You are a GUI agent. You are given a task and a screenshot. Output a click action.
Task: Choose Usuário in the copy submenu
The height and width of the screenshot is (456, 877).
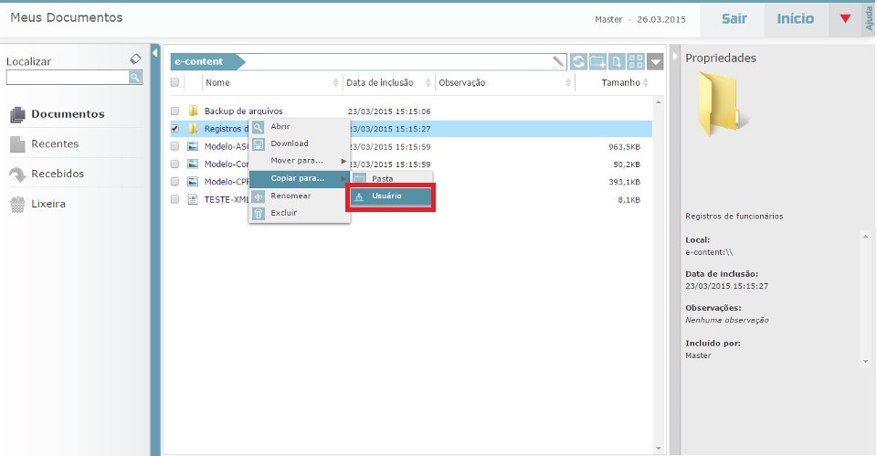[x=390, y=196]
